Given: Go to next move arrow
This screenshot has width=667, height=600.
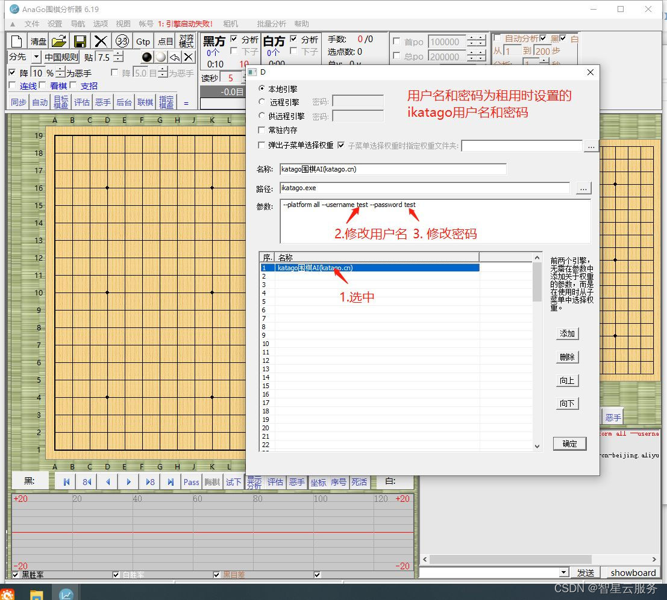Looking at the screenshot, I should 129,482.
